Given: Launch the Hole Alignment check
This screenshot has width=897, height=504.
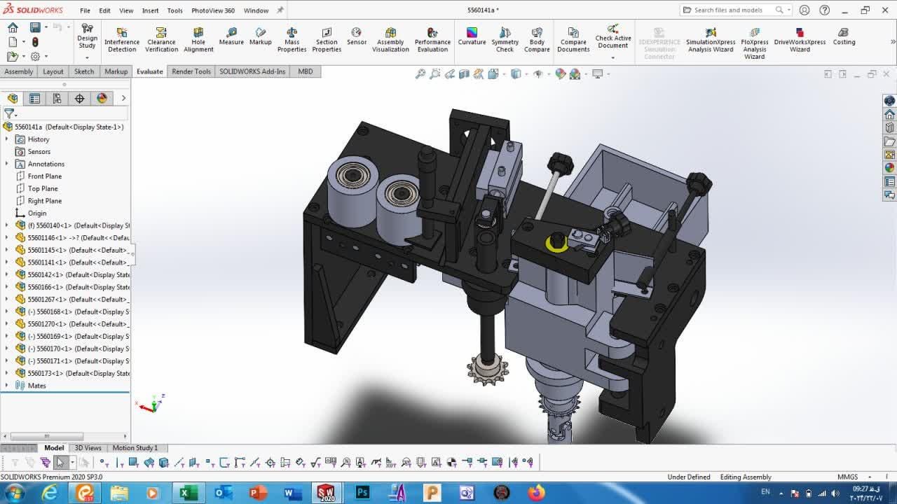Looking at the screenshot, I should [198, 41].
